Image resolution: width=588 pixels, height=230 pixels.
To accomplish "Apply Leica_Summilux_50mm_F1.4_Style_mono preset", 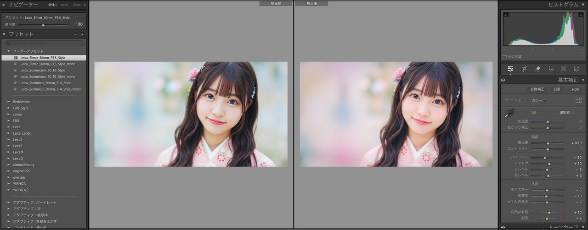I will pyautogui.click(x=51, y=89).
